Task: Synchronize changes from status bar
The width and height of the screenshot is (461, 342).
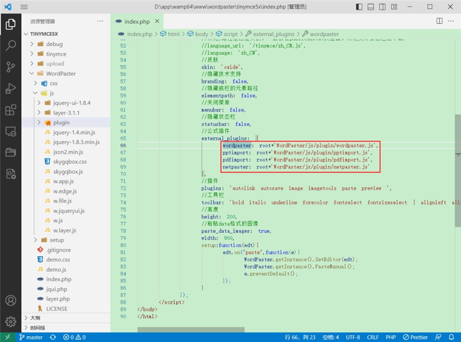Action: click(53, 337)
